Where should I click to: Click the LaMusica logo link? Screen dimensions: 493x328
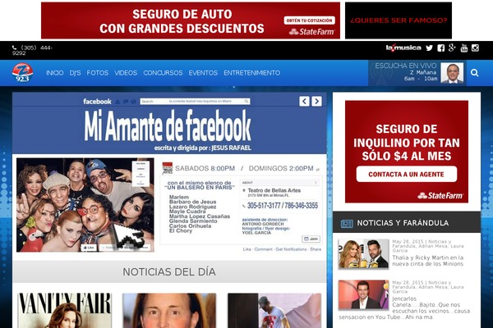click(x=403, y=48)
